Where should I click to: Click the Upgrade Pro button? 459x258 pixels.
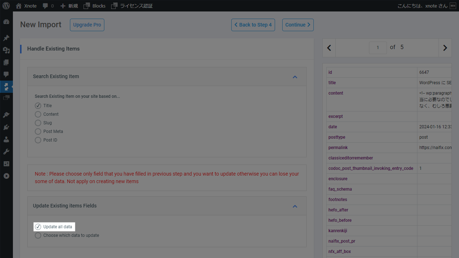[87, 25]
